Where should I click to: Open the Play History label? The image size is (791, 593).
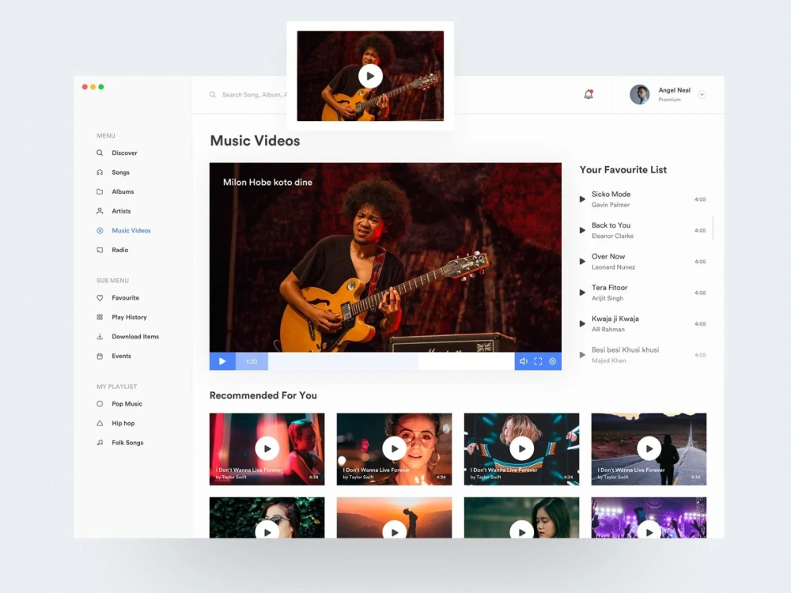pos(129,317)
